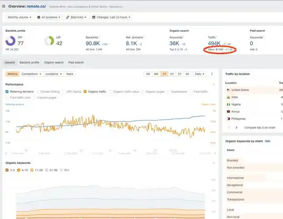Click Philippines location link
The height and width of the screenshot is (219, 283).
coord(238,119)
